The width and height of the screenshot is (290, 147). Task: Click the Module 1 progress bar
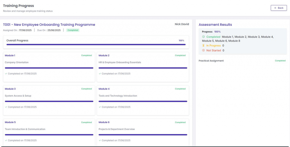49,68
